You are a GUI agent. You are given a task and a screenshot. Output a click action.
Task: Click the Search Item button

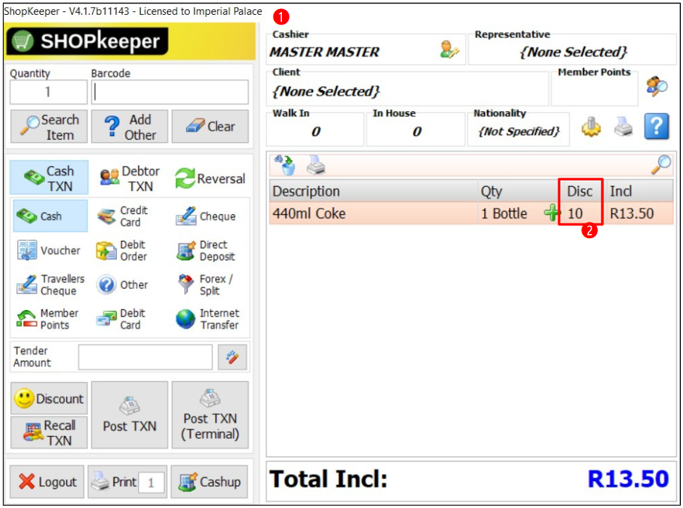tap(49, 127)
